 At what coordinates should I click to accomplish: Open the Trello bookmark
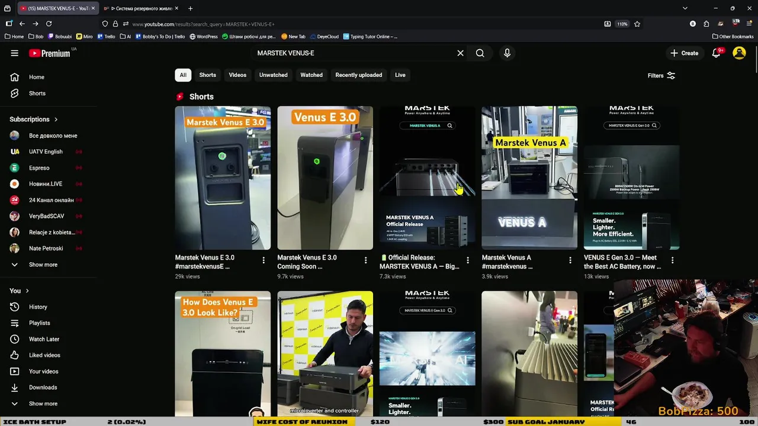(x=106, y=37)
